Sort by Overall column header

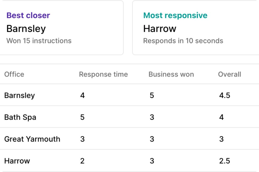(229, 74)
